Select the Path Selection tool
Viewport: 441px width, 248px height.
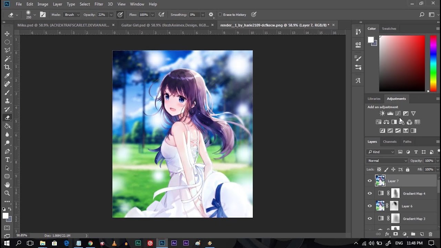click(x=7, y=168)
